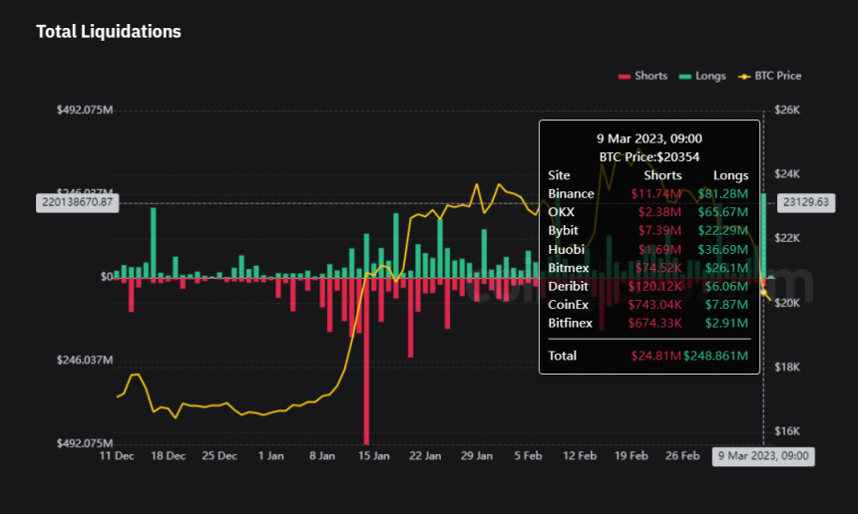Click the green Longs legend color marker
The width and height of the screenshot is (858, 514).
click(x=684, y=76)
